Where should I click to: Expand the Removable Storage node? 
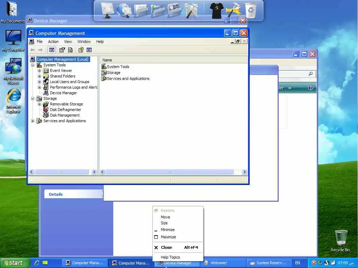pyautogui.click(x=39, y=104)
